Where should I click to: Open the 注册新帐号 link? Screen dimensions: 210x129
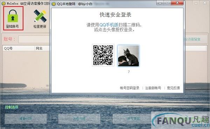coord(153,88)
